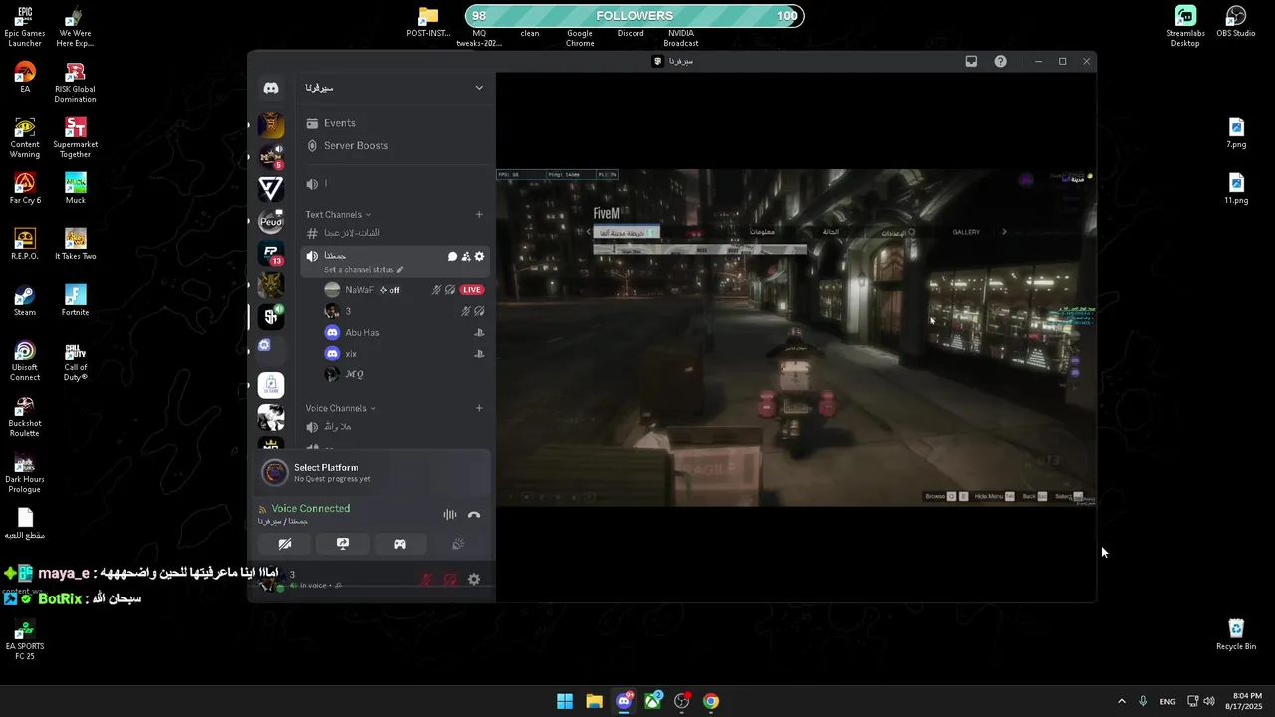Click the followers goal progress bar
The height and width of the screenshot is (717, 1275).
tap(635, 16)
